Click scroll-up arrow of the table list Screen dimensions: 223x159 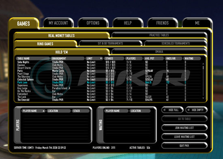click(x=203, y=64)
